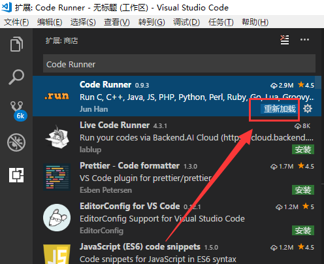Click VS Code plugin for prettier description
Screen dimensions: 324x264
(x=146, y=178)
